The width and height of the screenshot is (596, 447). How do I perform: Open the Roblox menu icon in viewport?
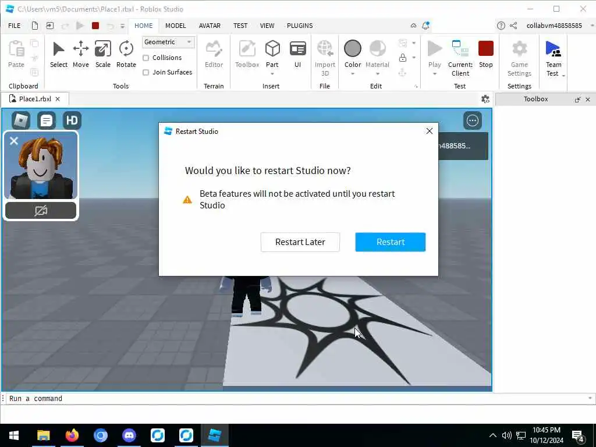click(21, 121)
